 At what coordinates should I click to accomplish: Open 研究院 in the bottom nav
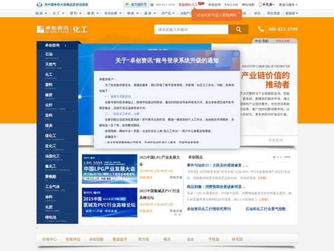point(237,239)
